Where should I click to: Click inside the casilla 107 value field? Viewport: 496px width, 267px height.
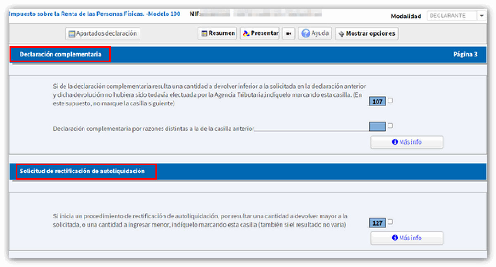click(377, 101)
